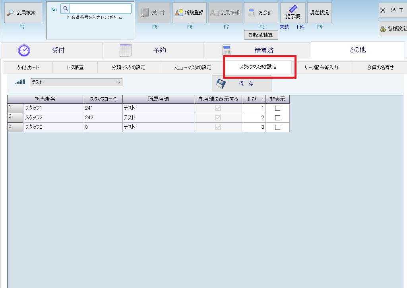Click the お会計 calculator icon button
This screenshot has width=407, height=288.
click(x=251, y=13)
